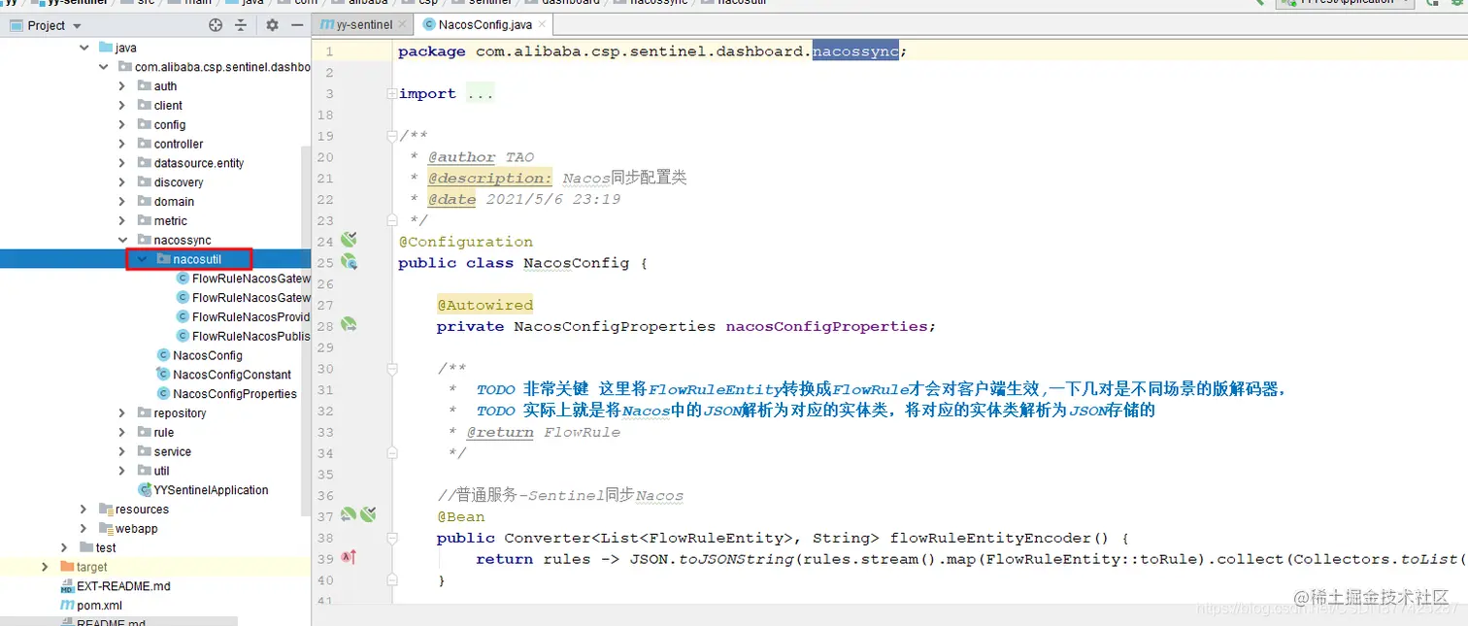Expand the resources folder arrow
Screen dimensions: 1468x626
click(83, 510)
